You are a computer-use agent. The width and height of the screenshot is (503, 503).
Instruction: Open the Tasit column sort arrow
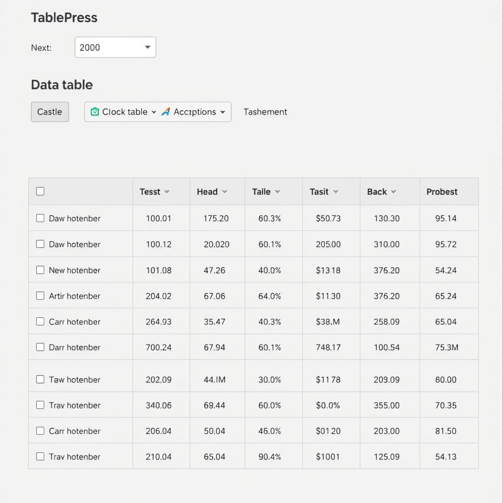coord(335,192)
